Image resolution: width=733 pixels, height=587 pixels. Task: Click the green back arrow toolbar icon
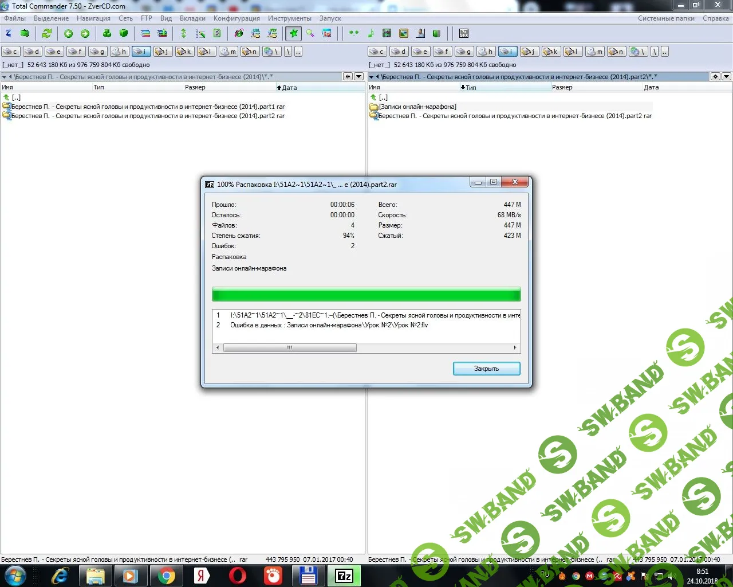click(x=68, y=33)
